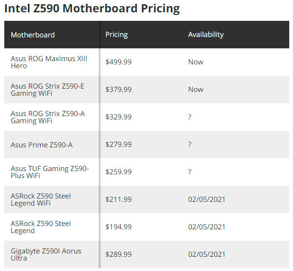
Task: Click the $279.99 price cell
Action: coord(118,145)
